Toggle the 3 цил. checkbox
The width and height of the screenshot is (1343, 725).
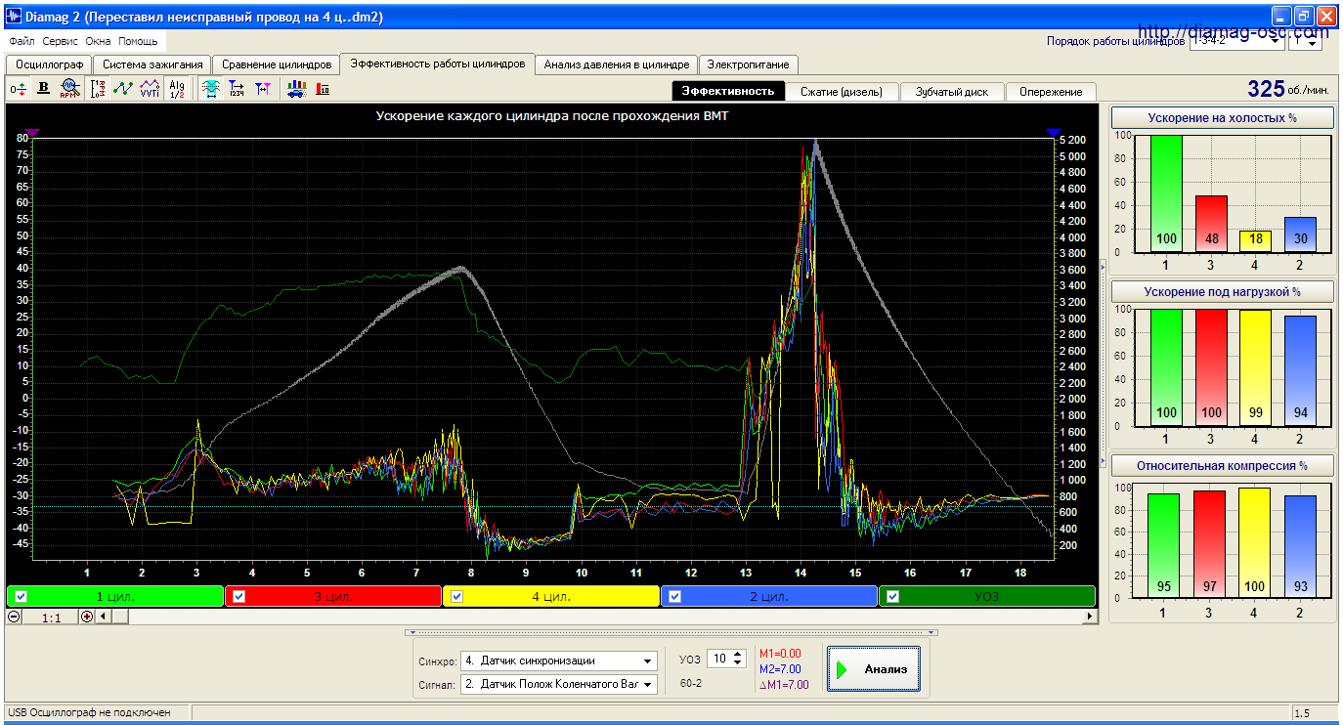click(238, 596)
